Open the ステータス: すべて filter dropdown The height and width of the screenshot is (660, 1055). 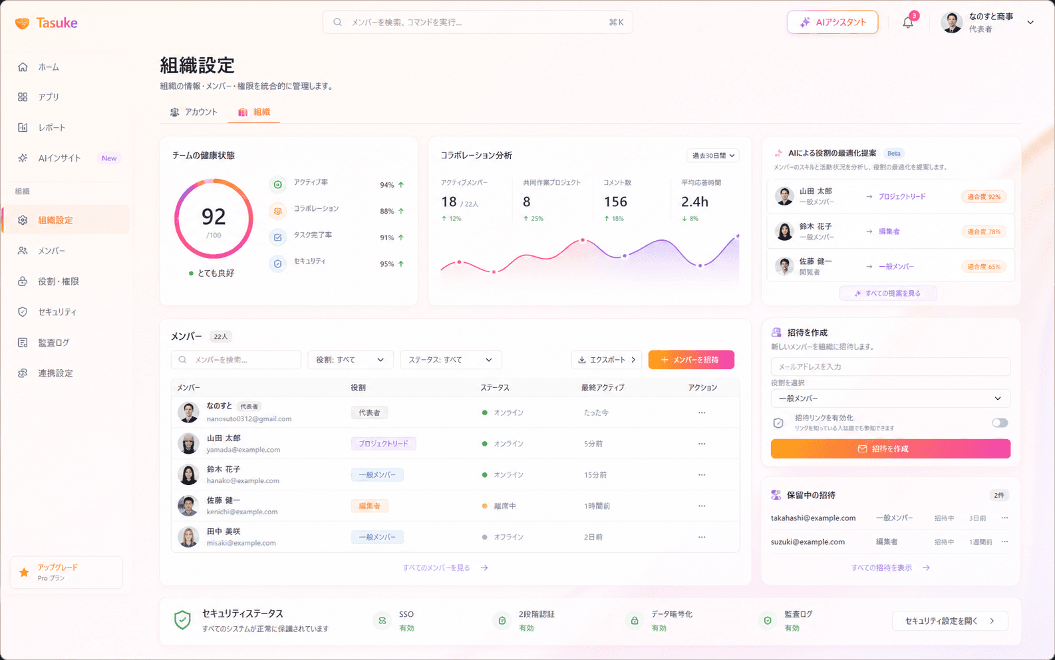[x=451, y=360]
